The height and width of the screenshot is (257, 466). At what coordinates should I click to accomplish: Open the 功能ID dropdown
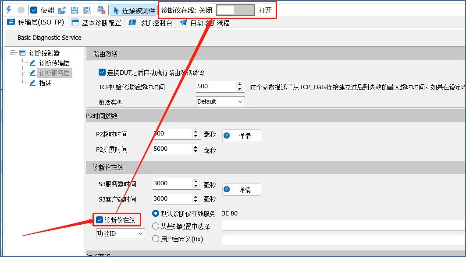[x=141, y=233]
